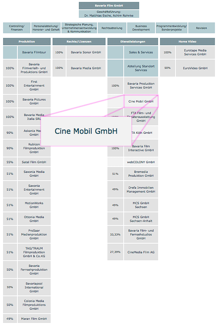Open the CineMedia Film AG entry
Viewport: 218px width, 326px height.
[141, 252]
